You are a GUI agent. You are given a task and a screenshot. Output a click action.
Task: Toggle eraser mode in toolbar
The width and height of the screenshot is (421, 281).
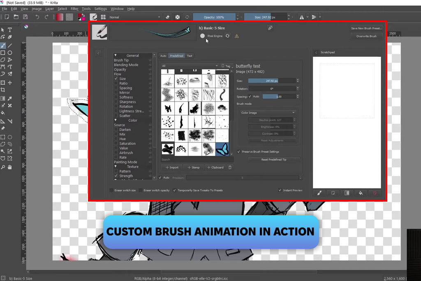coord(168,17)
